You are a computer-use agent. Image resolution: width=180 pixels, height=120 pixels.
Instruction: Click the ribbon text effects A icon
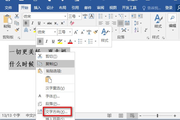pos(26,30)
